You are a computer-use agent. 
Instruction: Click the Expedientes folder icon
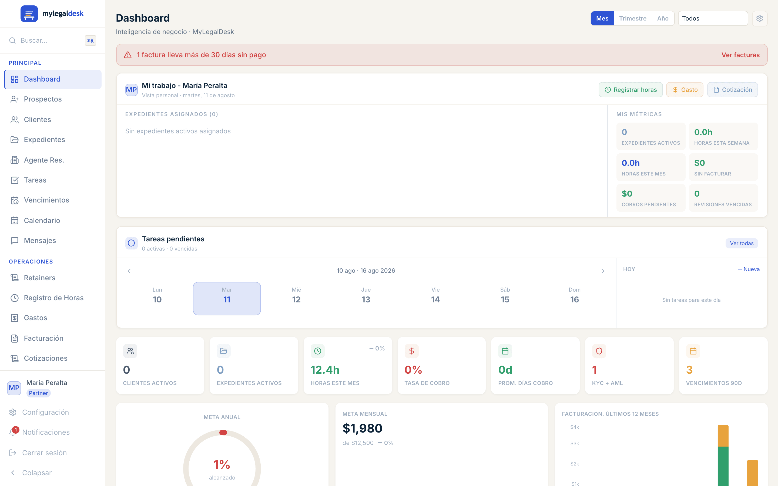[x=15, y=140]
